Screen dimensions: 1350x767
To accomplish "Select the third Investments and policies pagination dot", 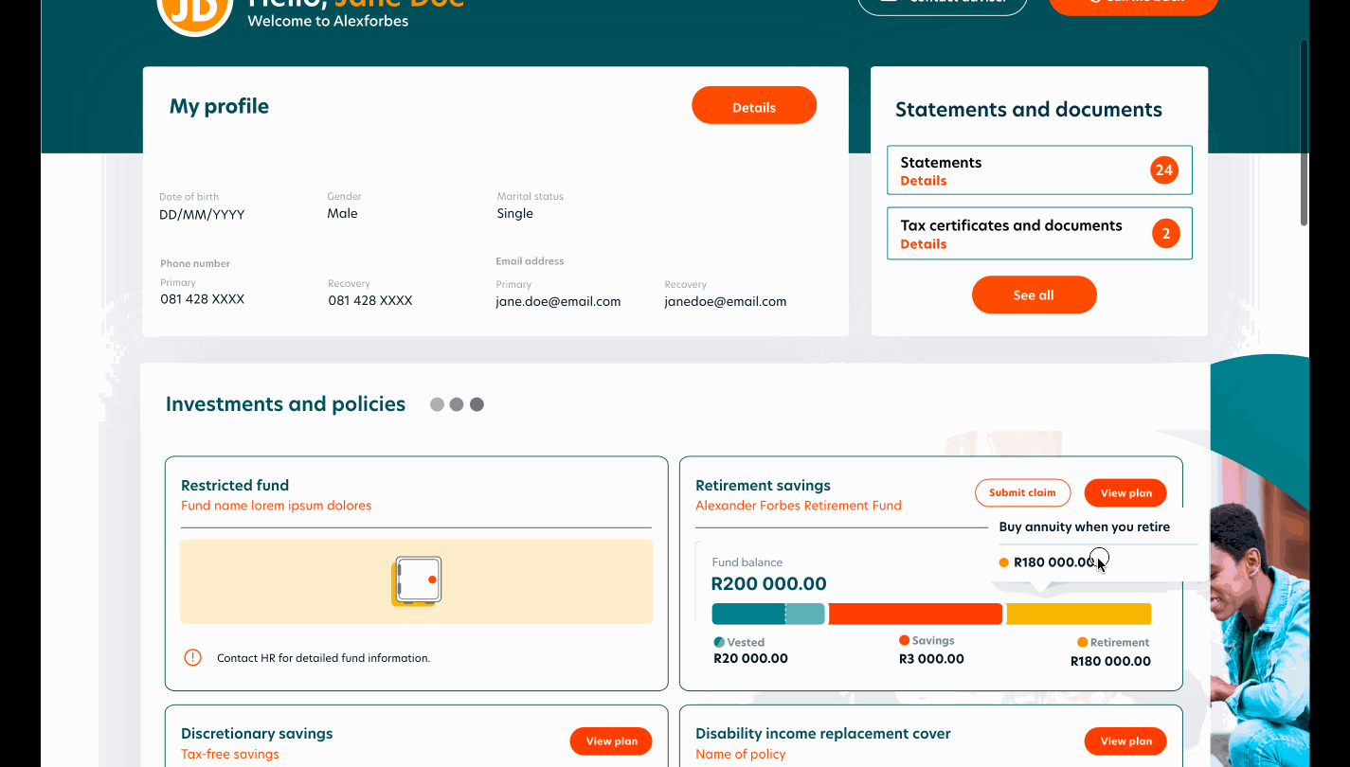I will (x=477, y=404).
